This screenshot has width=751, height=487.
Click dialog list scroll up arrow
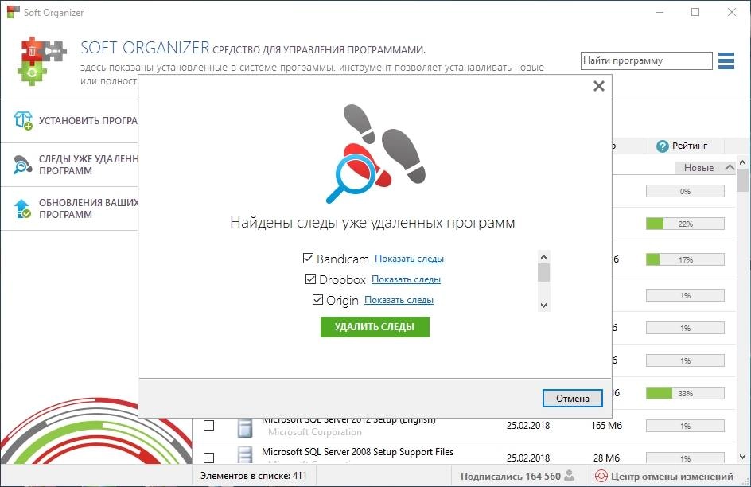point(543,257)
